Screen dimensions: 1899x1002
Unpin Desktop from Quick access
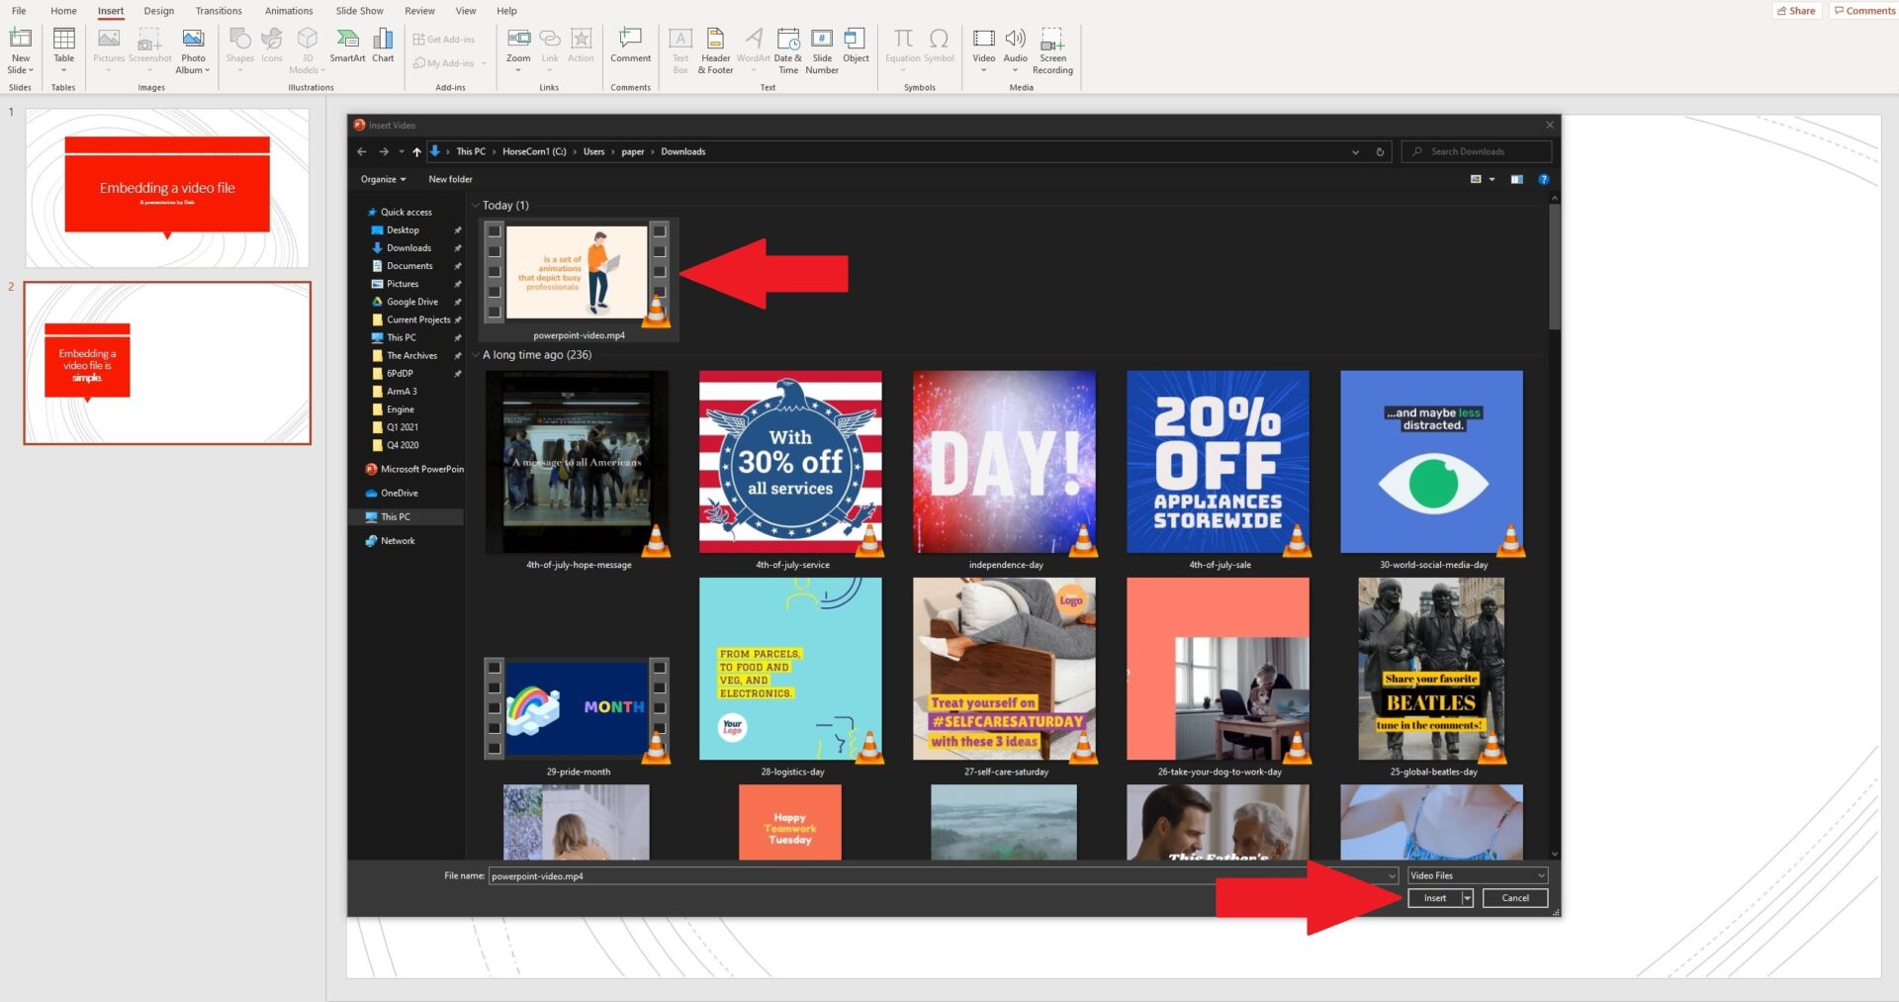[458, 229]
